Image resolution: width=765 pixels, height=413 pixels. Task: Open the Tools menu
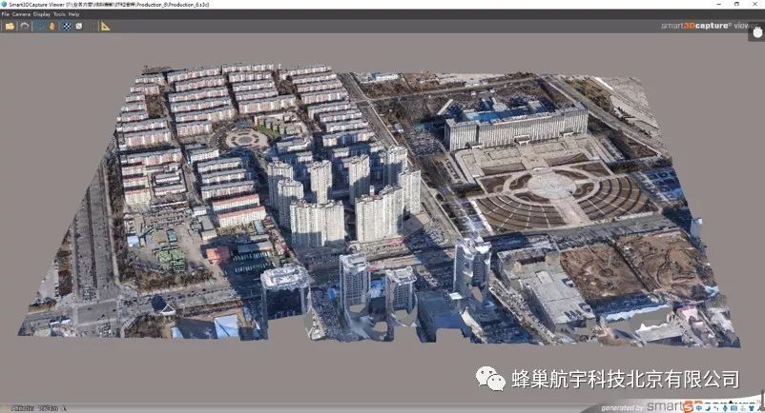[59, 15]
